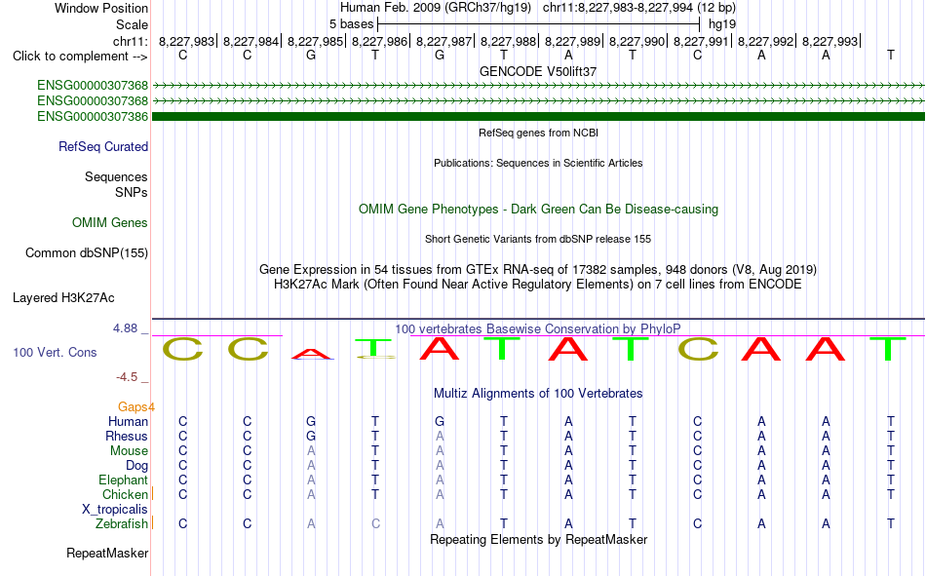Click the orange insertion marker beside Zebrafish
This screenshot has height=576, width=926.
pyautogui.click(x=153, y=522)
